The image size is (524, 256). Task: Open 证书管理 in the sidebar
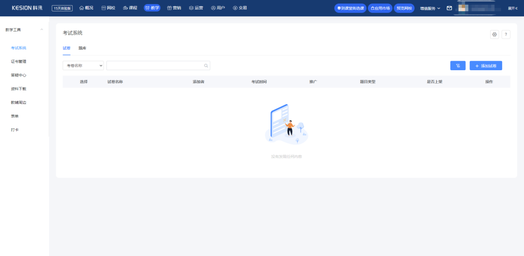[x=19, y=62]
